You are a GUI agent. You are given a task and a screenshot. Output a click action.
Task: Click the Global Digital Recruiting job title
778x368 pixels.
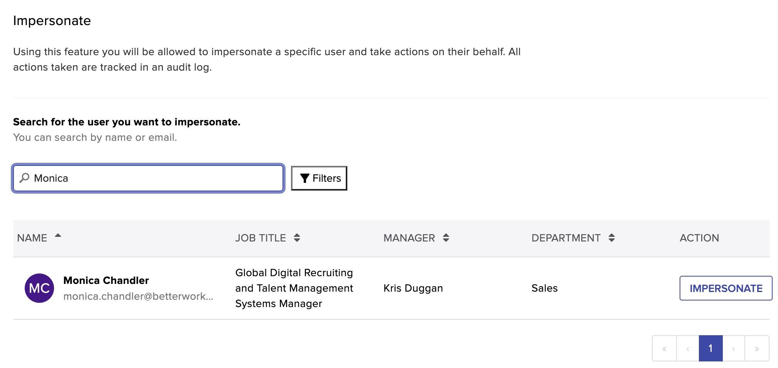pyautogui.click(x=294, y=288)
